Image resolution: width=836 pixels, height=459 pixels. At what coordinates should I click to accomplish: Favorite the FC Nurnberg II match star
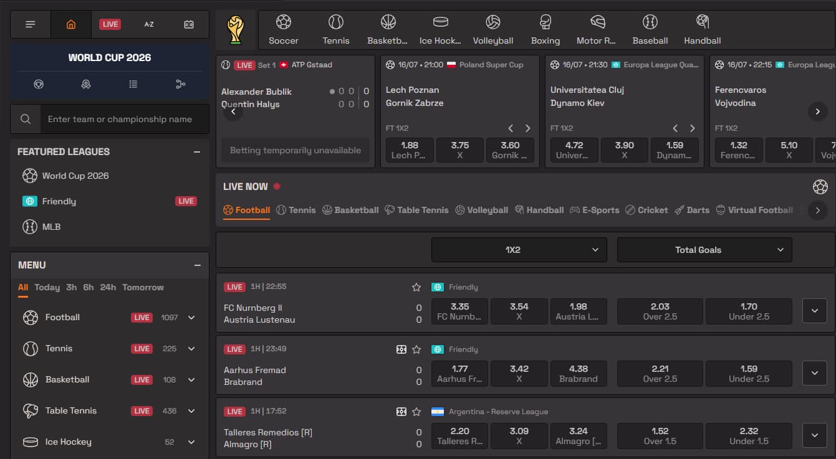(416, 287)
